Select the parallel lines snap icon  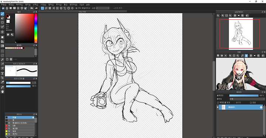(x=46, y=8)
